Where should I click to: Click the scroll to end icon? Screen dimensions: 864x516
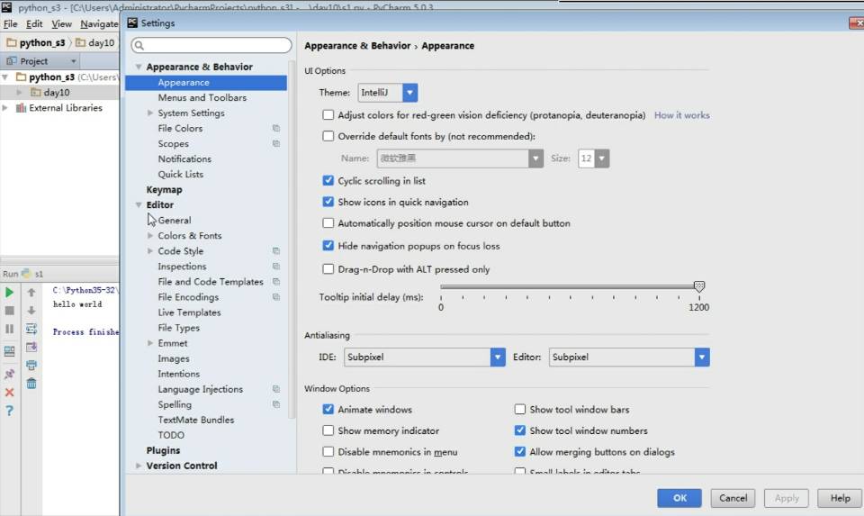click(x=31, y=347)
